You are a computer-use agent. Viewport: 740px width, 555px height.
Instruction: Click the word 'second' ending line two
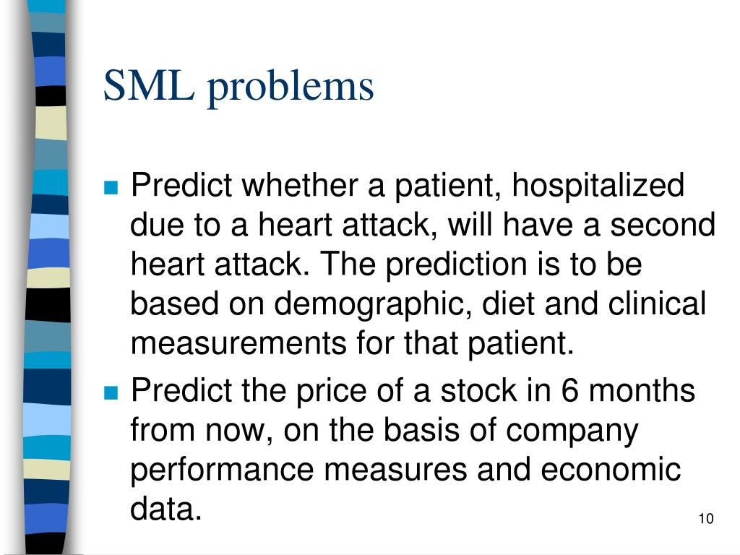[x=663, y=225]
